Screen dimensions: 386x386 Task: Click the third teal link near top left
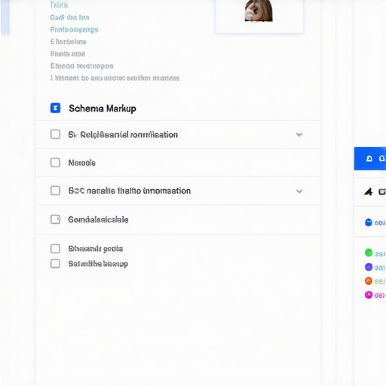tap(74, 29)
